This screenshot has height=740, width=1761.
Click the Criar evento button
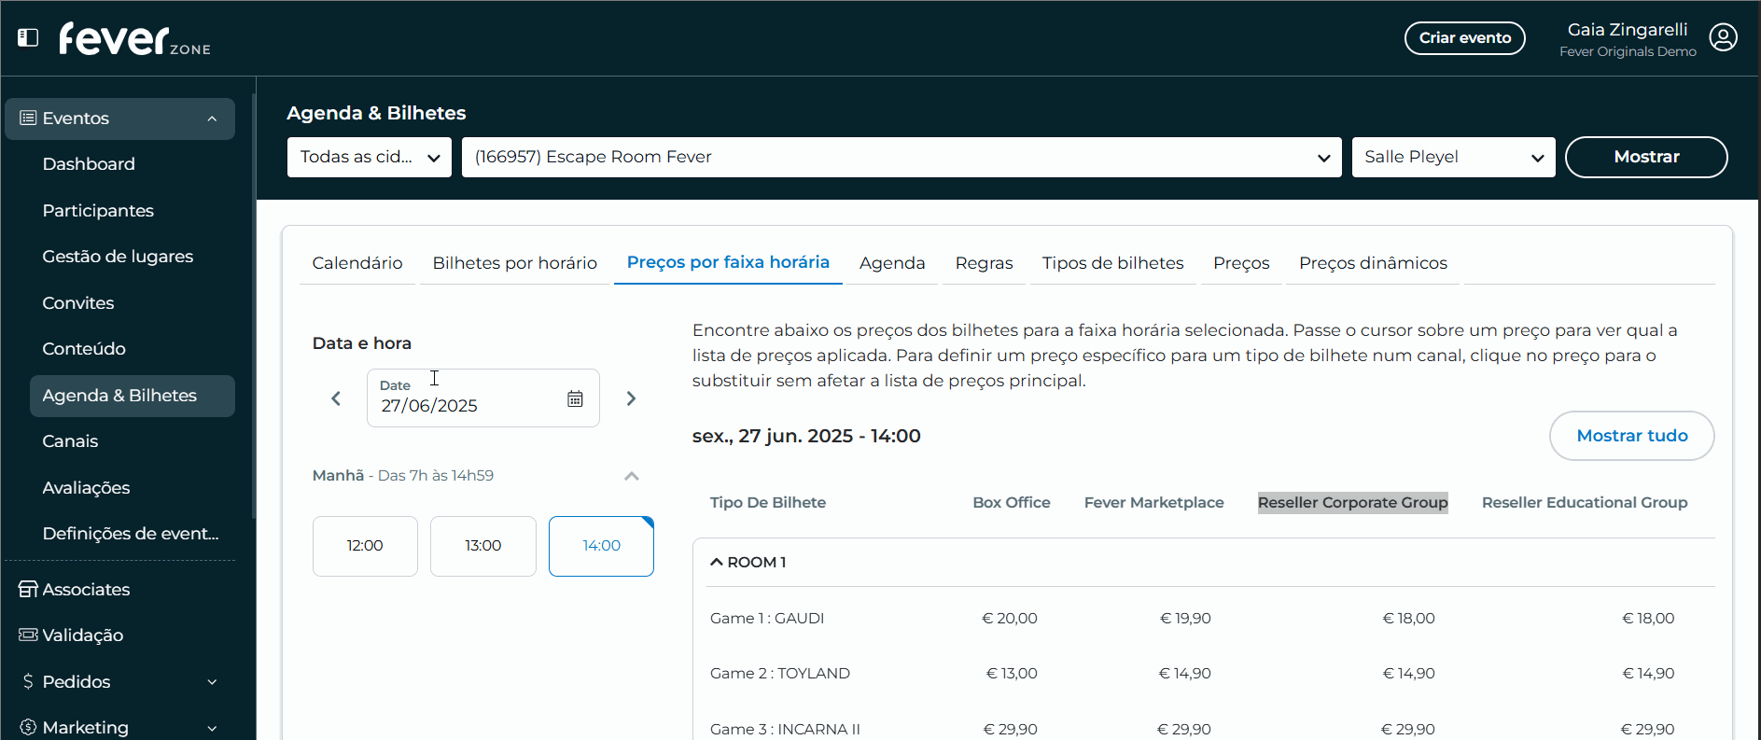click(1465, 38)
